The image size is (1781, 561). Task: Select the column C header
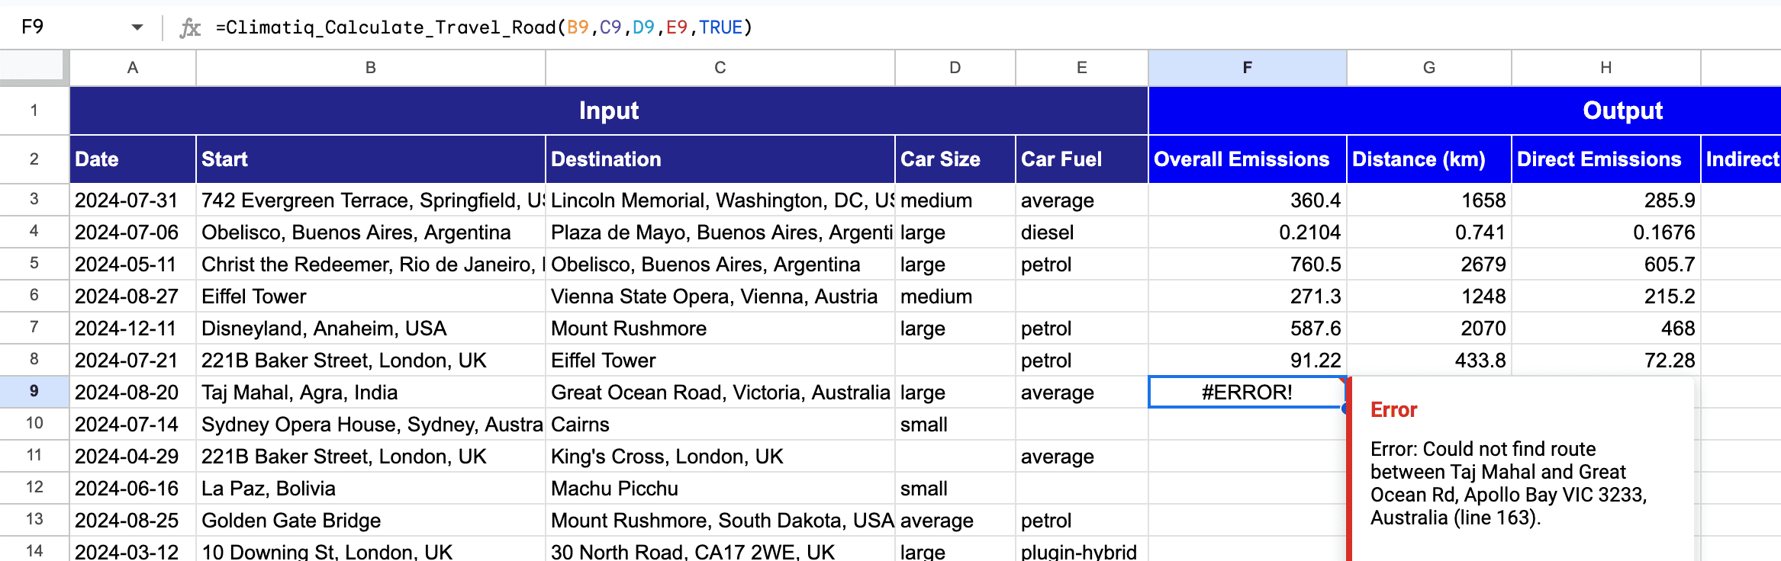pyautogui.click(x=720, y=68)
